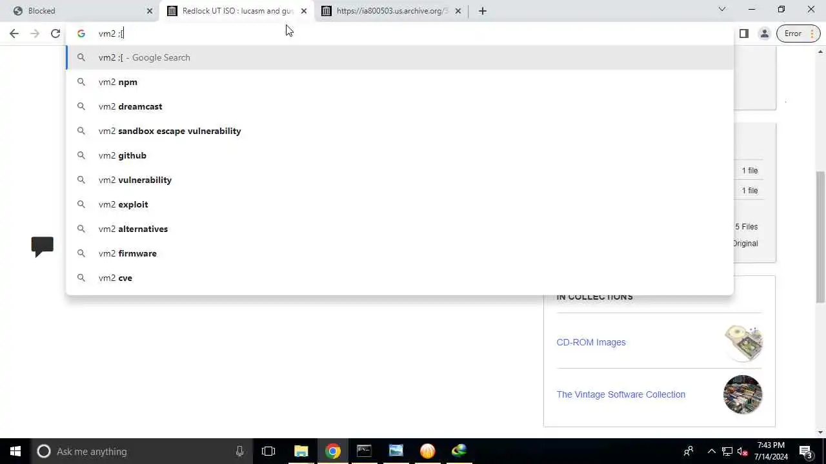
Task: Select the 'vm2 alternatives' suggestion
Action: coord(399,229)
